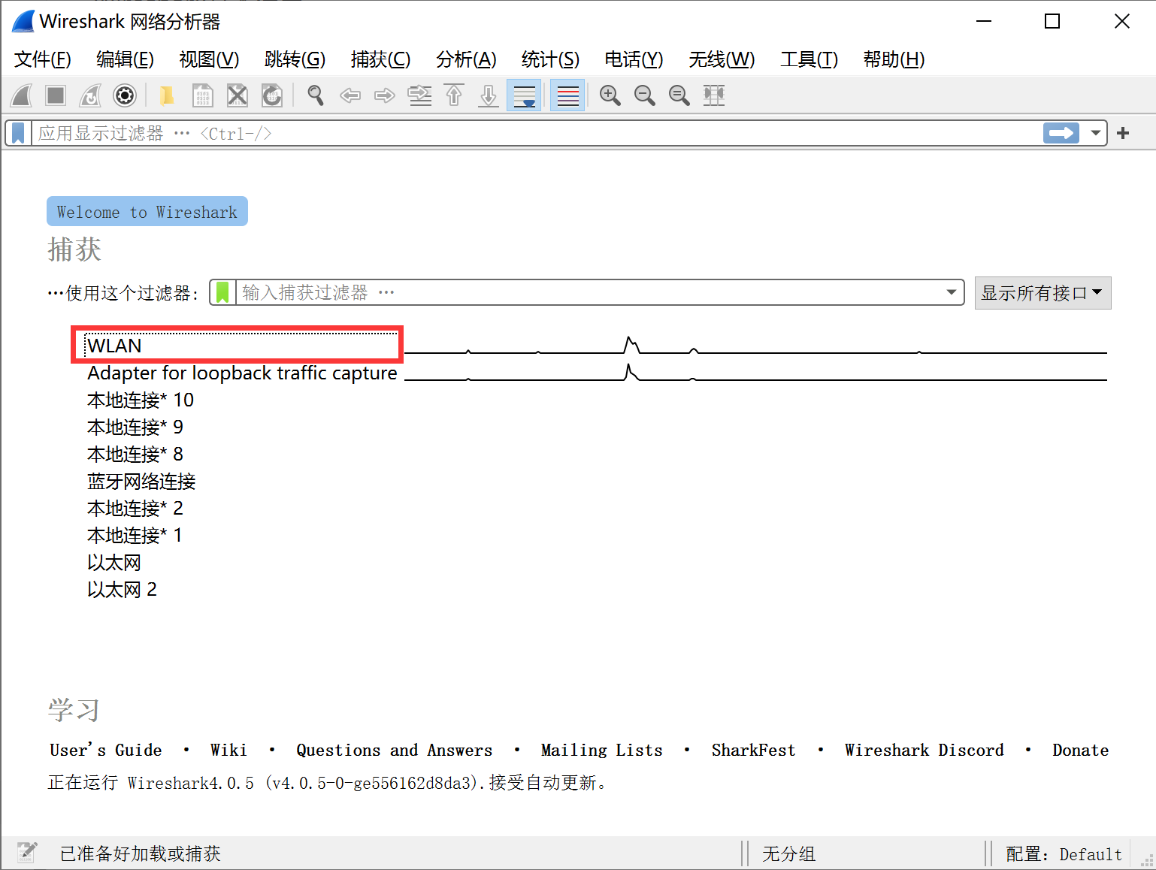Open the 捕获(C) menu
The height and width of the screenshot is (870, 1156).
(x=380, y=59)
